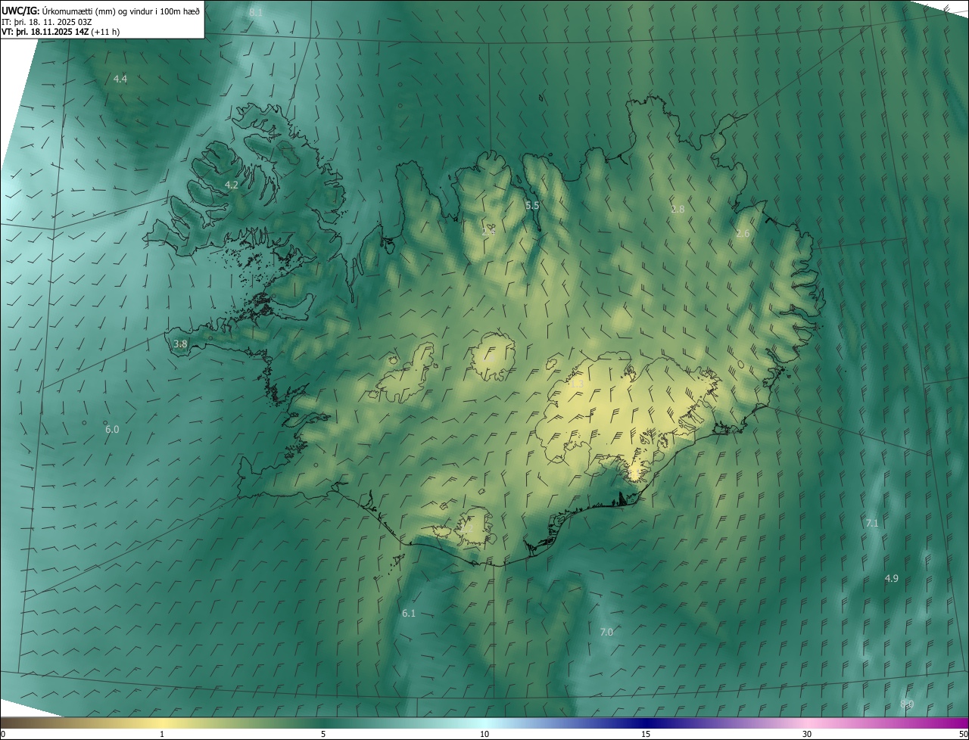The width and height of the screenshot is (969, 740).
Task: Click the 7.1 value label on the map
Action: (871, 523)
